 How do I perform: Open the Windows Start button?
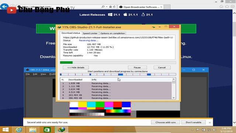pos(6,130)
